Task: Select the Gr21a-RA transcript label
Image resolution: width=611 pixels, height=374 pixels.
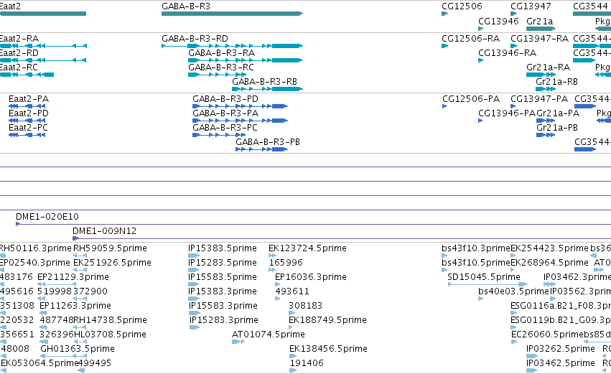Action: point(549,67)
